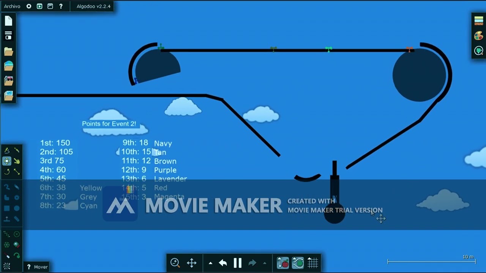Select the Drag hand tool
The width and height of the screenshot is (486, 273).
click(17, 161)
